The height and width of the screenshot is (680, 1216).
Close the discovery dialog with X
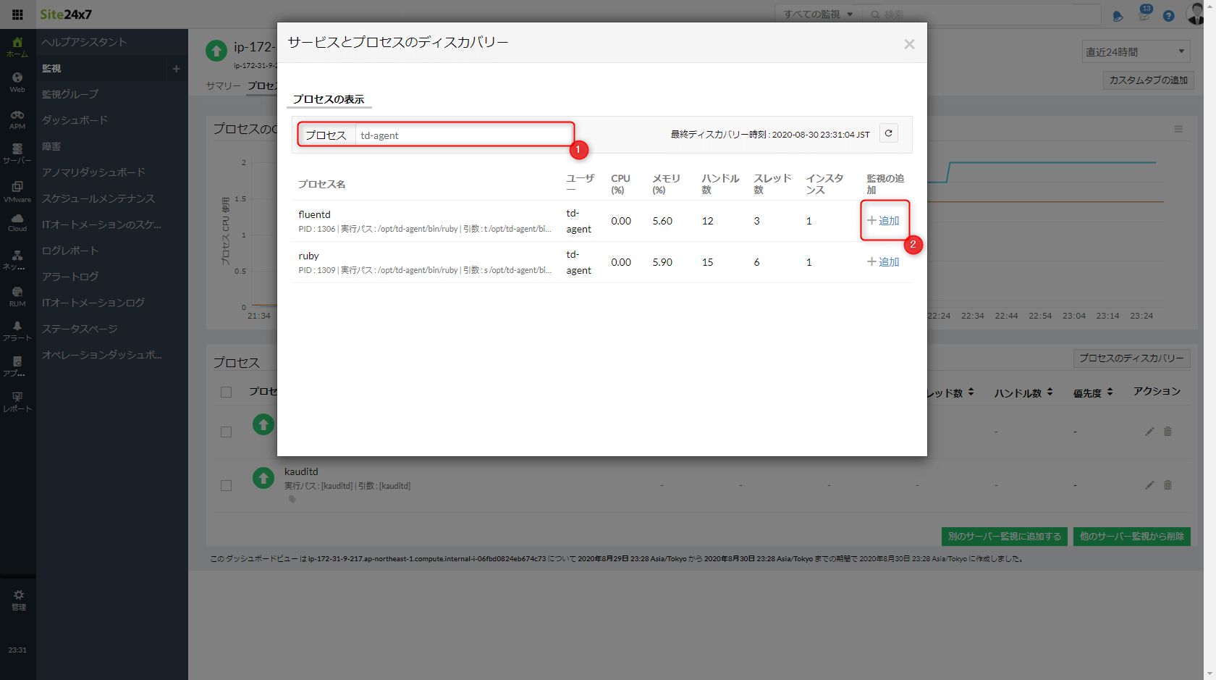click(x=909, y=44)
